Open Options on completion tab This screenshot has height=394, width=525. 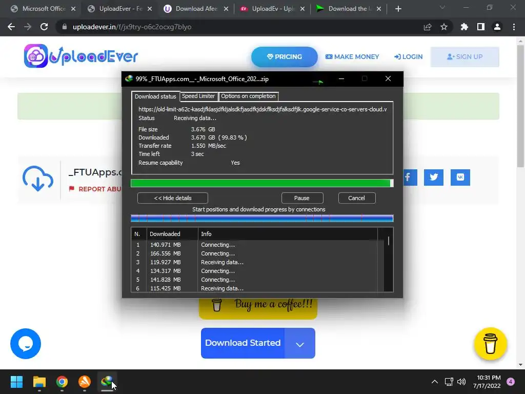248,96
